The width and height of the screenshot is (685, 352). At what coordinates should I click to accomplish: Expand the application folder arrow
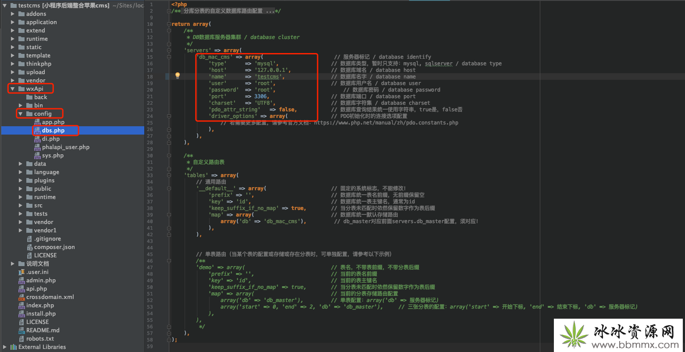[13, 22]
